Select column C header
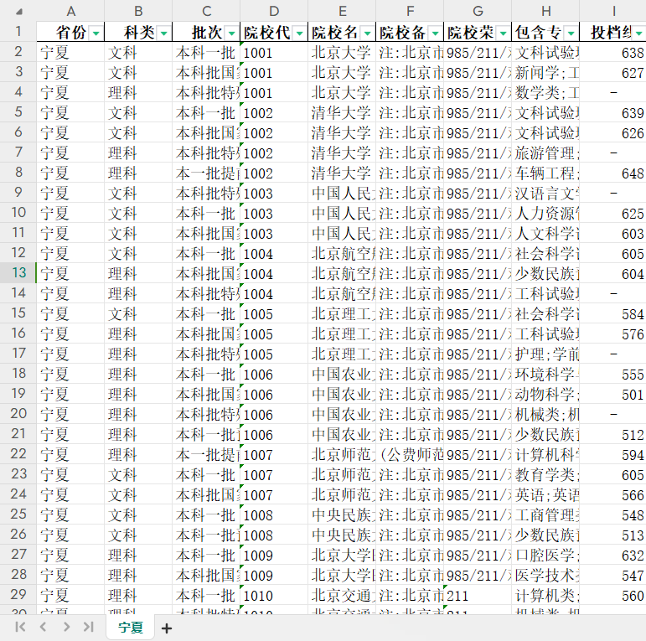Viewport: 646px width, 641px height. tap(206, 11)
